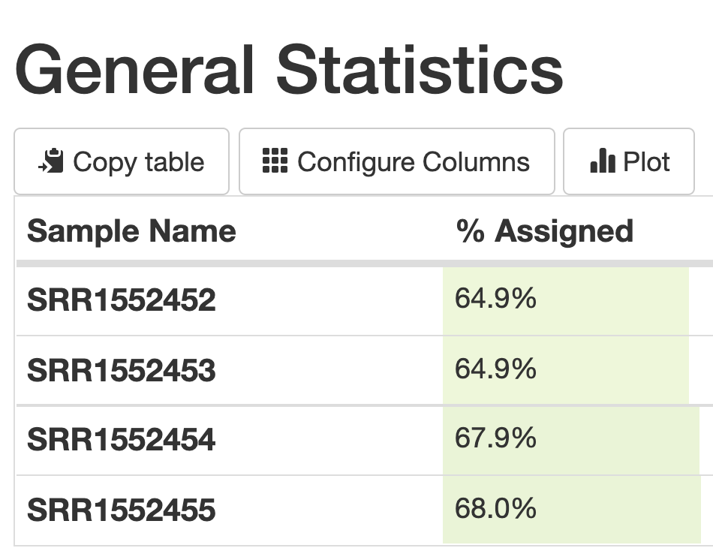Click the Copy table button
Screen dimensions: 713x548
[121, 161]
